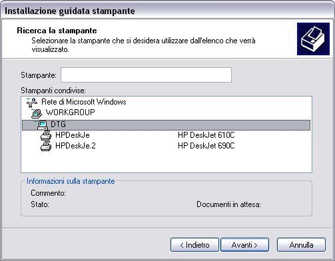This screenshot has width=335, height=261.
Task: Select Rete di Microsoft Windows entry
Action: pyautogui.click(x=84, y=102)
